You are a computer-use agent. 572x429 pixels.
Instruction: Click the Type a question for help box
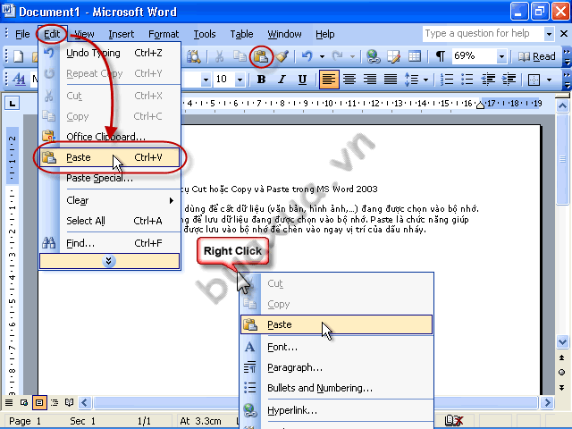pos(483,34)
